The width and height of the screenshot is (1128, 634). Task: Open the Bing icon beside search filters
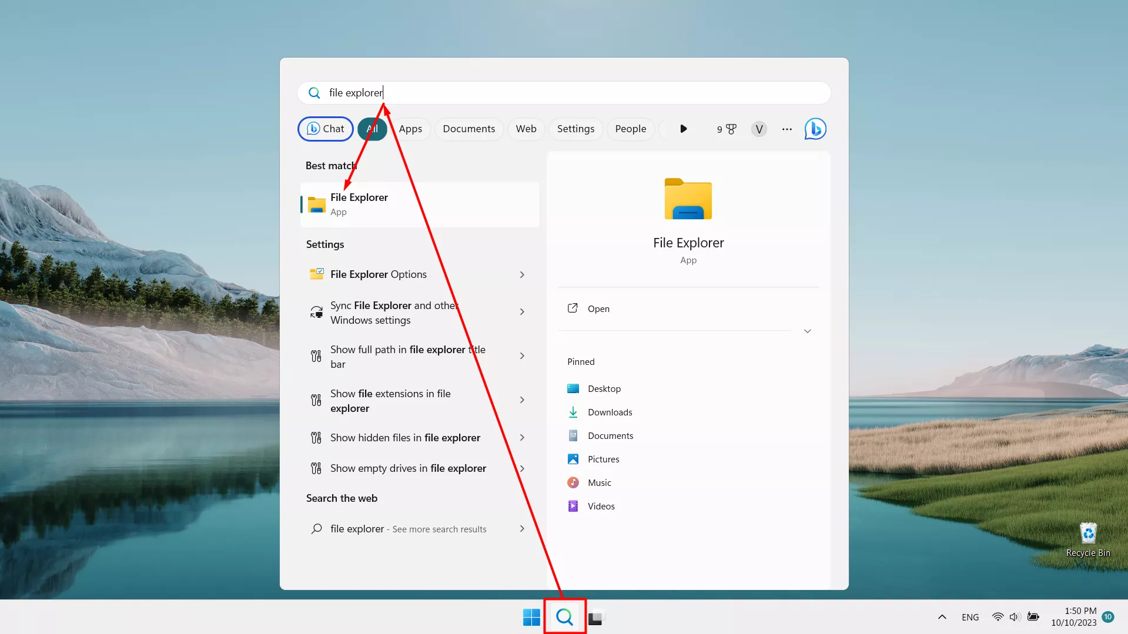815,129
